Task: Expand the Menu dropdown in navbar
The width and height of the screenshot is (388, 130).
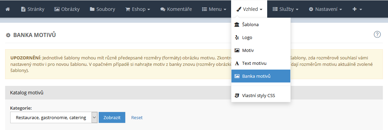Action: (x=214, y=9)
